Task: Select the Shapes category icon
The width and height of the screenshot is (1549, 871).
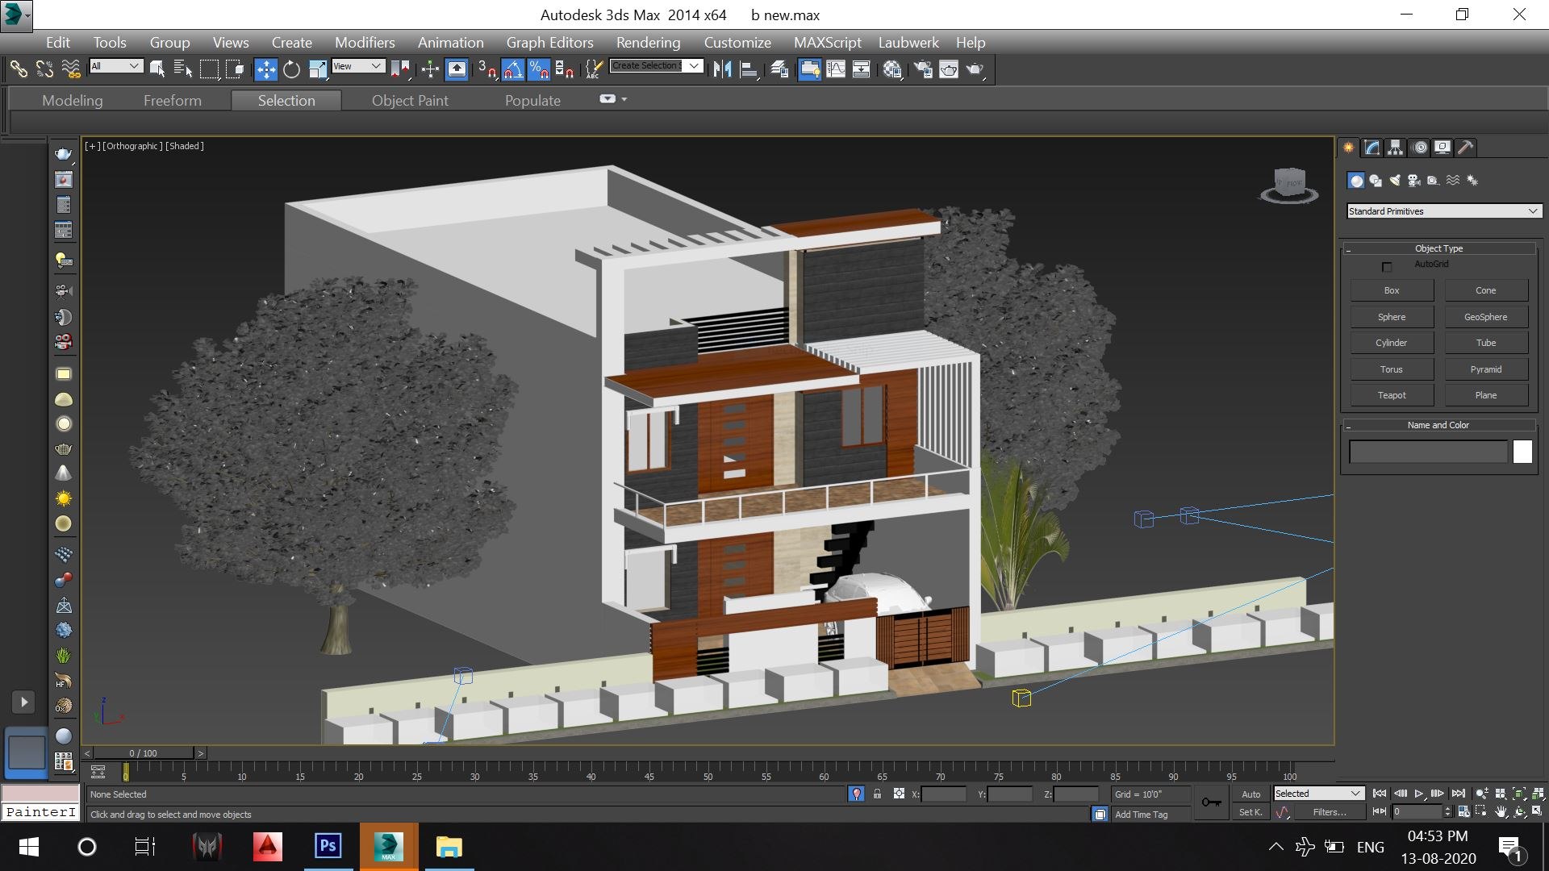Action: pyautogui.click(x=1376, y=181)
